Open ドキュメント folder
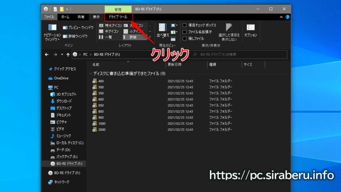Viewport: 341px width, 192px height. pos(61,115)
